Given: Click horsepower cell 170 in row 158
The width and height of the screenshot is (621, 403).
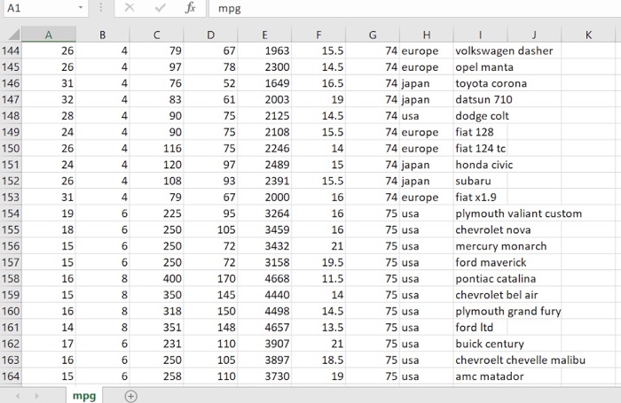Looking at the screenshot, I should coord(210,278).
